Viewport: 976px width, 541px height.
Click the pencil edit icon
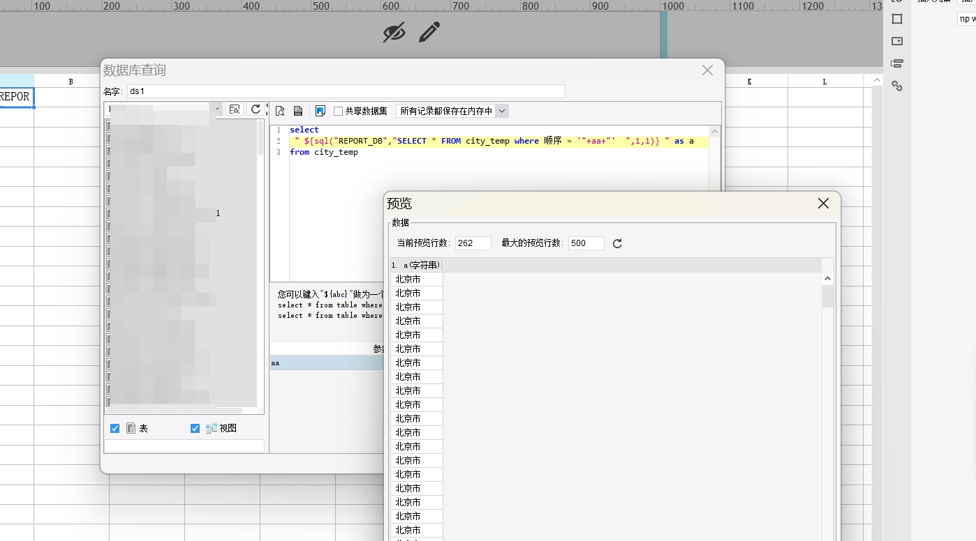point(429,31)
